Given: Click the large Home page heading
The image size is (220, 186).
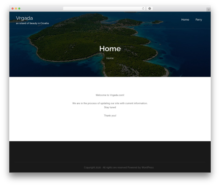Looking at the screenshot, I should click(x=110, y=48).
